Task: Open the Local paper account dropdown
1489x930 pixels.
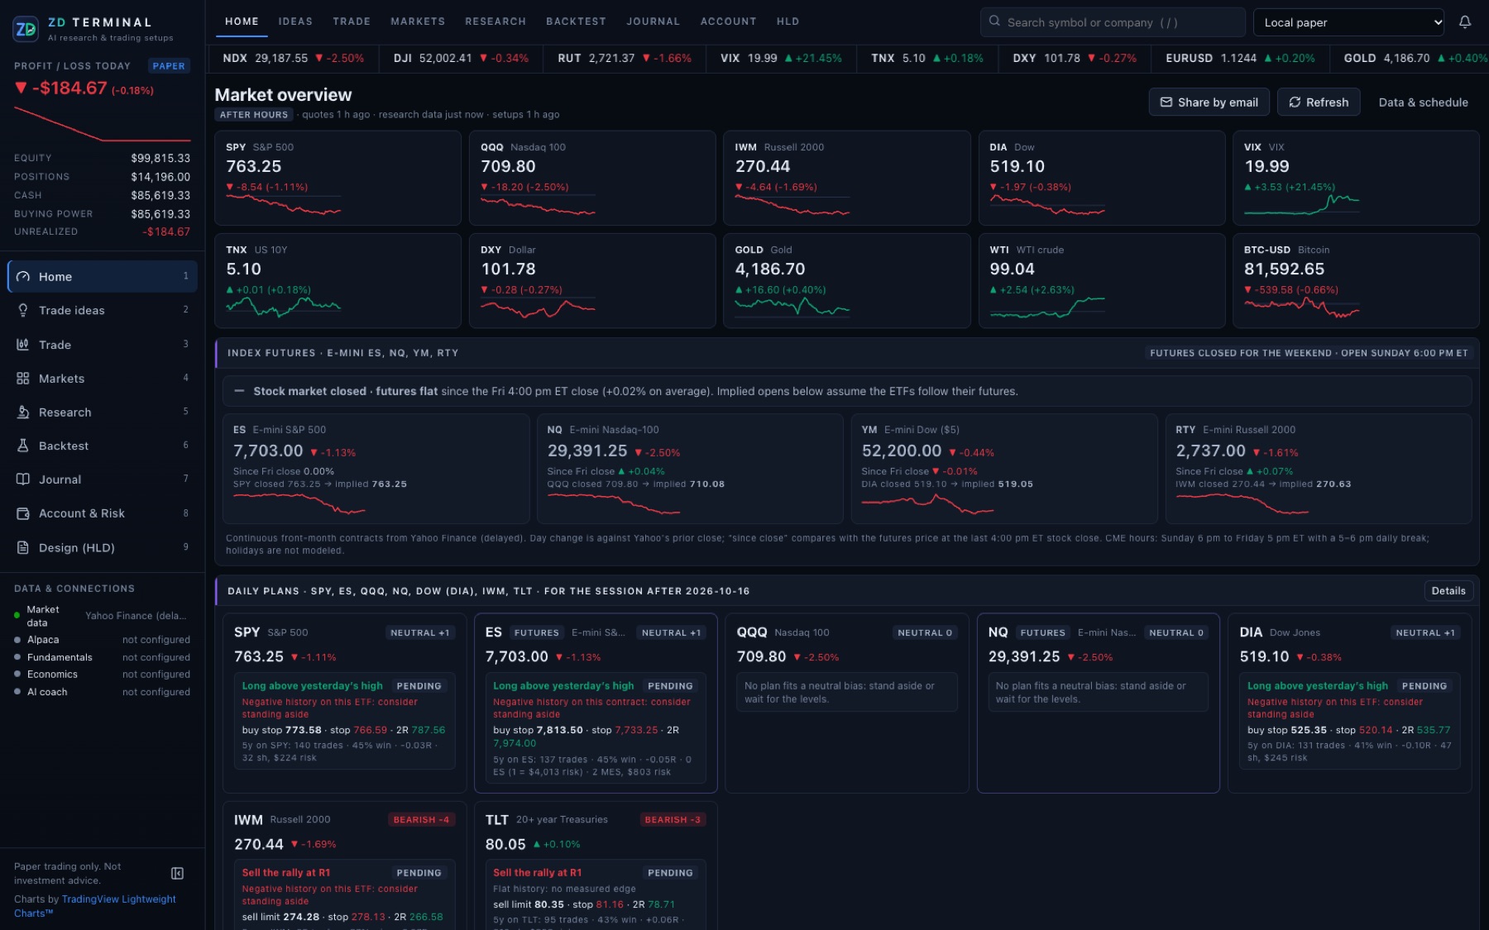Action: point(1349,22)
